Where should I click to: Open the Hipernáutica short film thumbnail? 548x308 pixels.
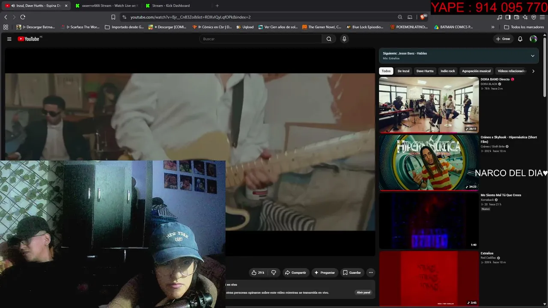pos(429,163)
